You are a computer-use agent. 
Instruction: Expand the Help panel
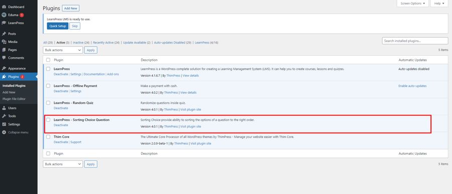(x=439, y=4)
